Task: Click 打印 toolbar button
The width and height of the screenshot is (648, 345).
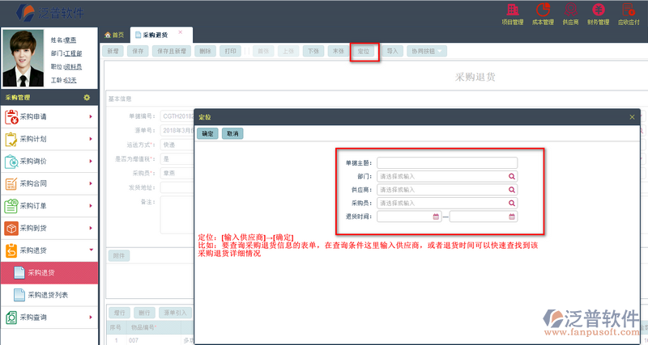Action: click(x=230, y=51)
